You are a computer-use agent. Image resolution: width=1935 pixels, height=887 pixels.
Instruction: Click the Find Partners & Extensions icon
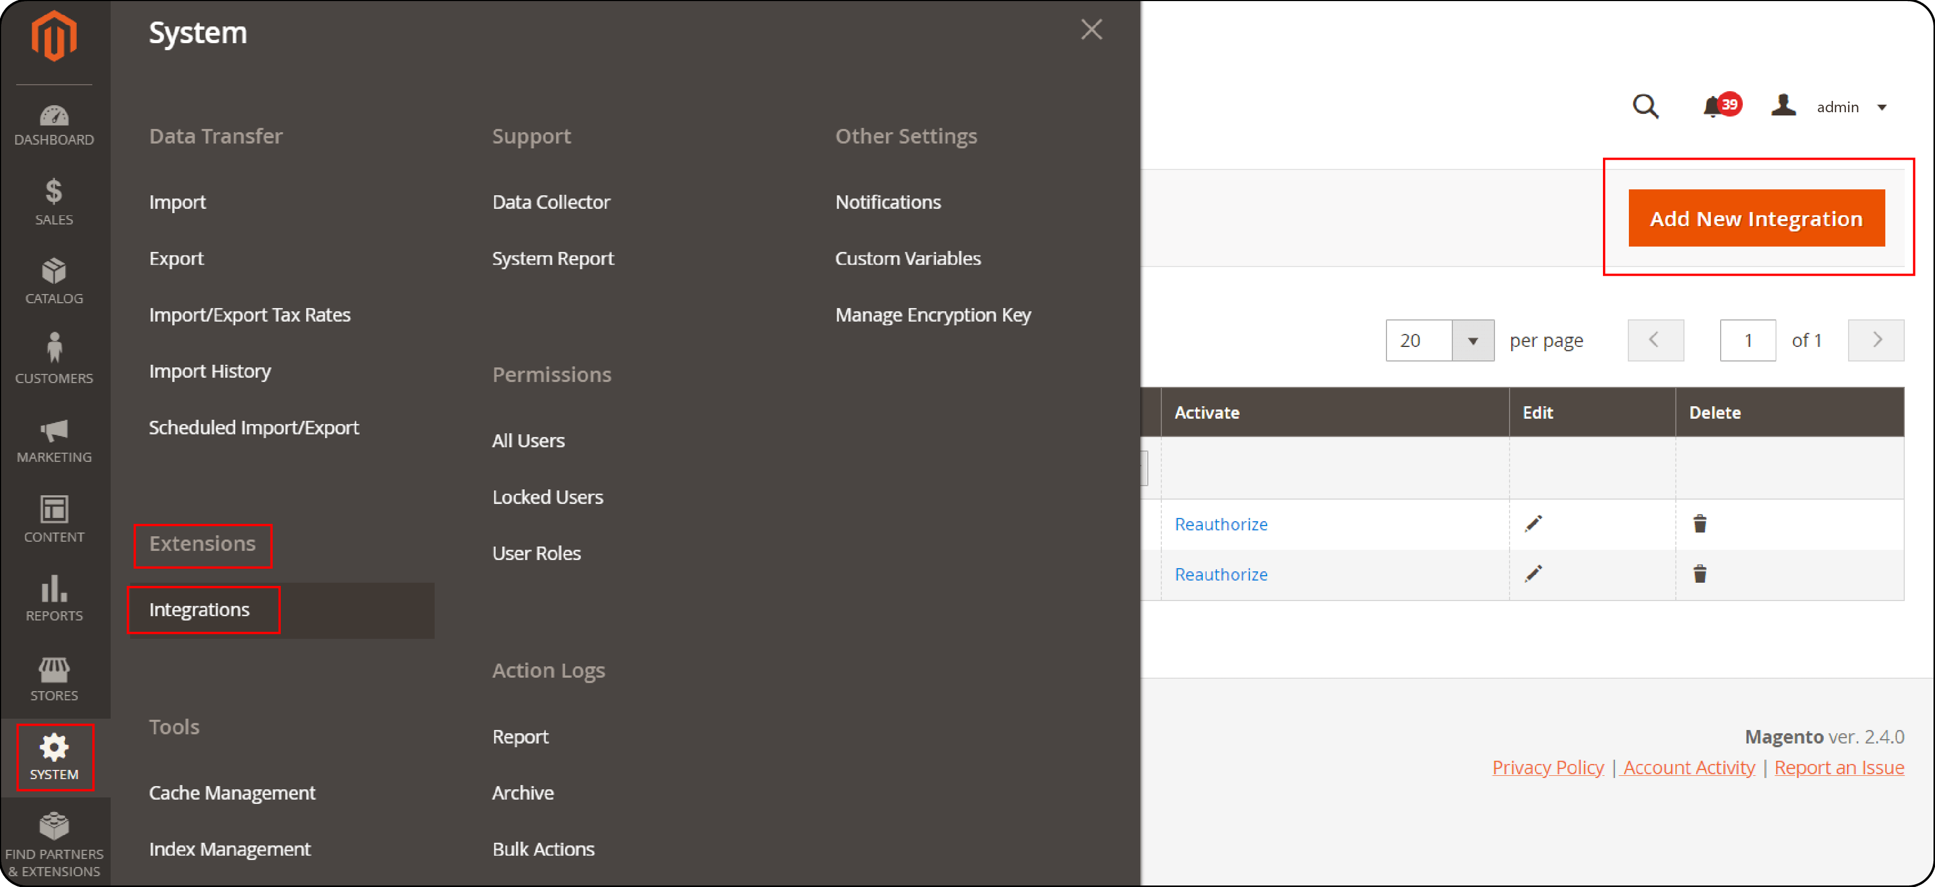click(x=55, y=840)
